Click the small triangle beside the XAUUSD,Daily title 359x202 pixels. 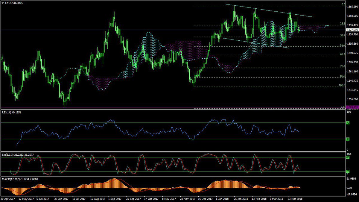2,3
